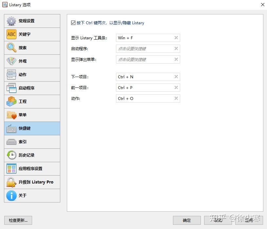Click the 检查更新... button

(18, 220)
